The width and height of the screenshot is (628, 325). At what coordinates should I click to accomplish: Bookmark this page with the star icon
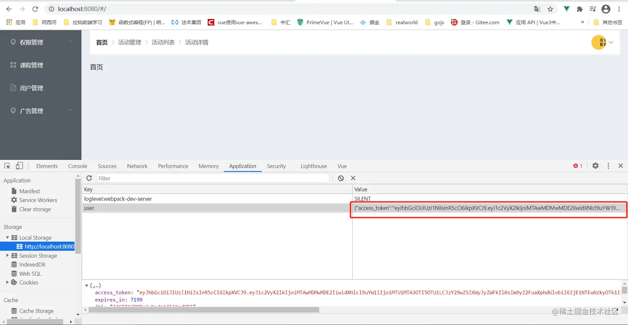tap(550, 9)
